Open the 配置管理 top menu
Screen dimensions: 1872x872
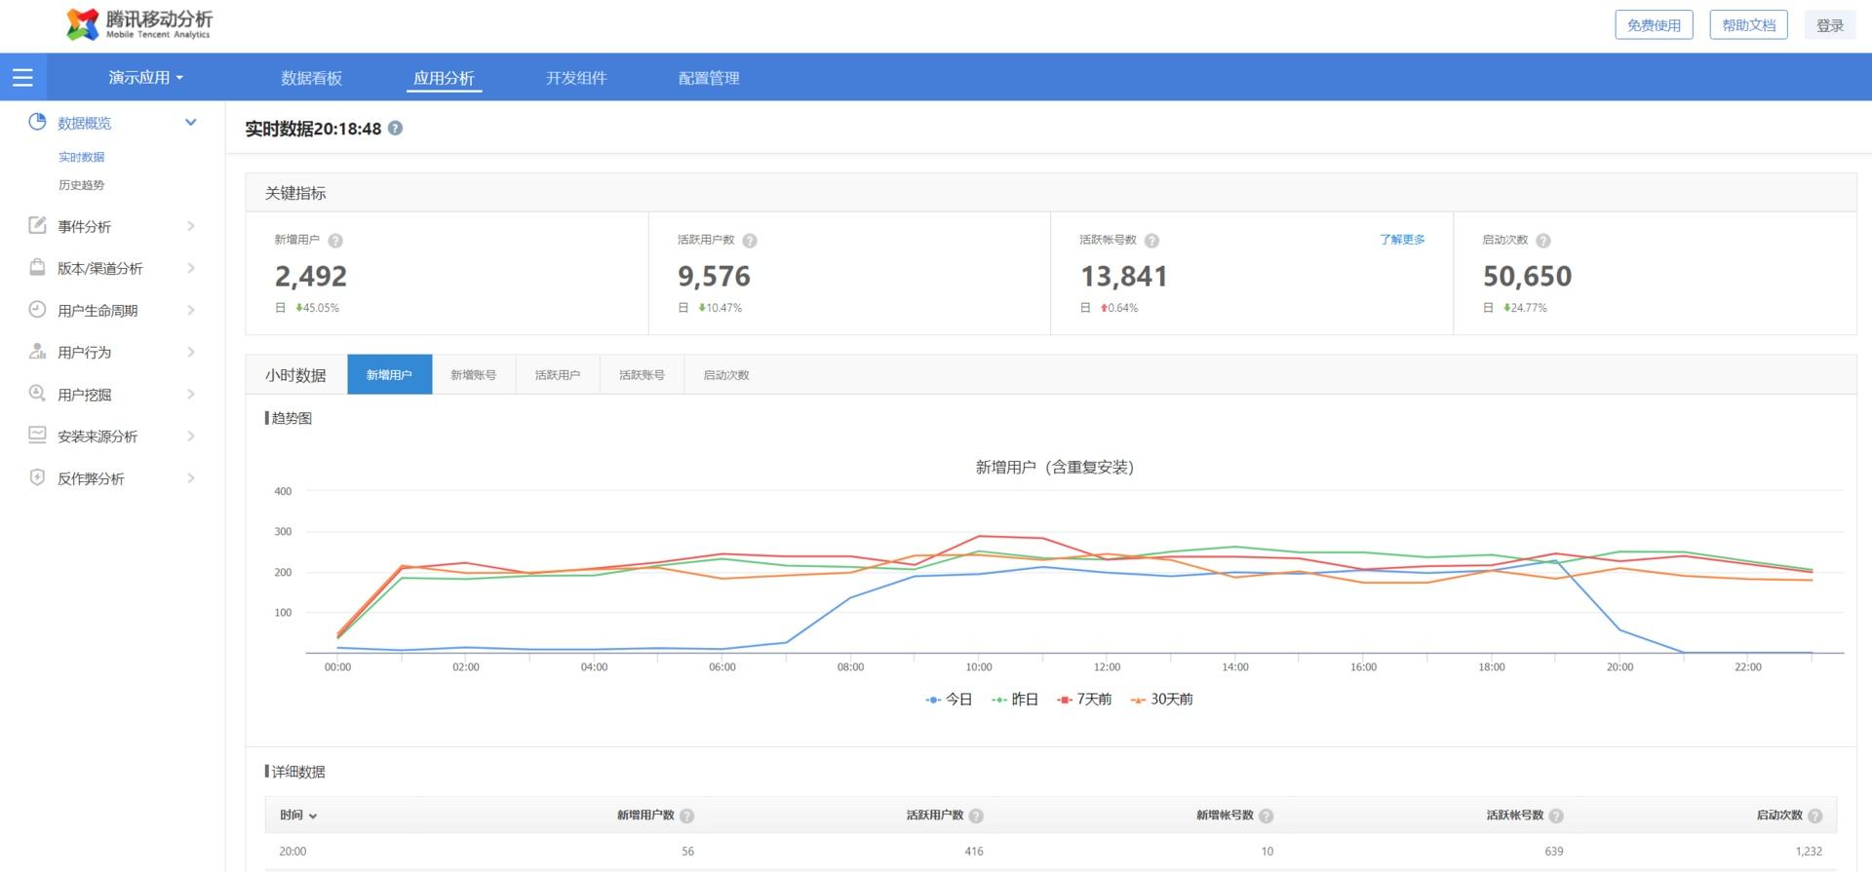709,78
